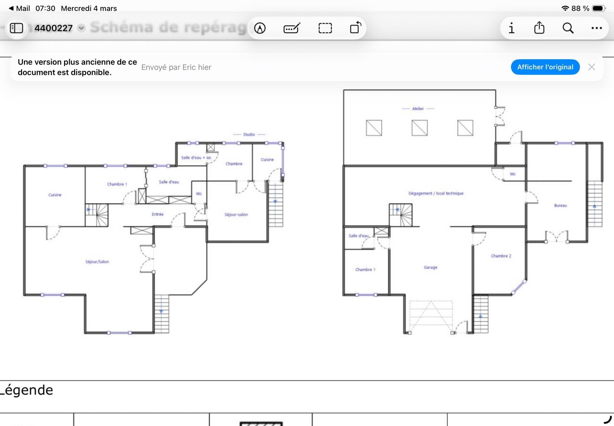Screen dimensions: 614x426
Task: Open the three-dots more options menu
Action: click(x=596, y=28)
